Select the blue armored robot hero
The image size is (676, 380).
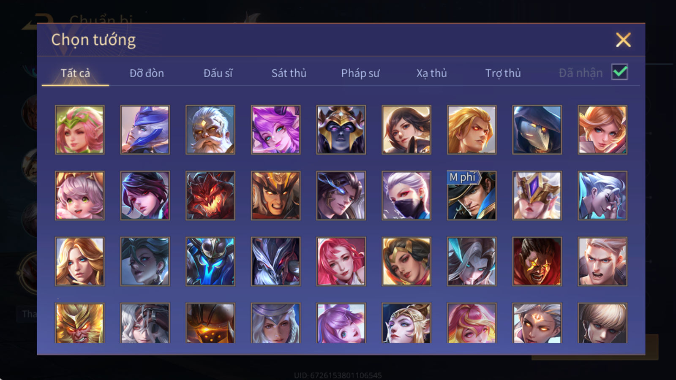210,261
